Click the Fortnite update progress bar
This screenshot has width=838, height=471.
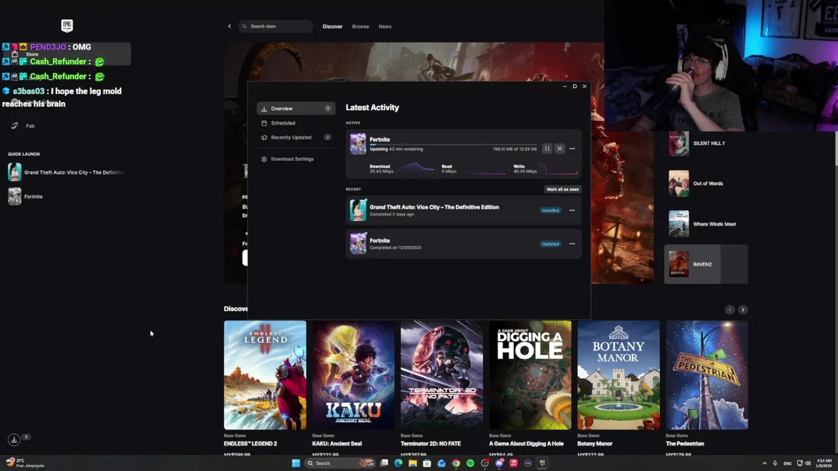tap(453, 144)
